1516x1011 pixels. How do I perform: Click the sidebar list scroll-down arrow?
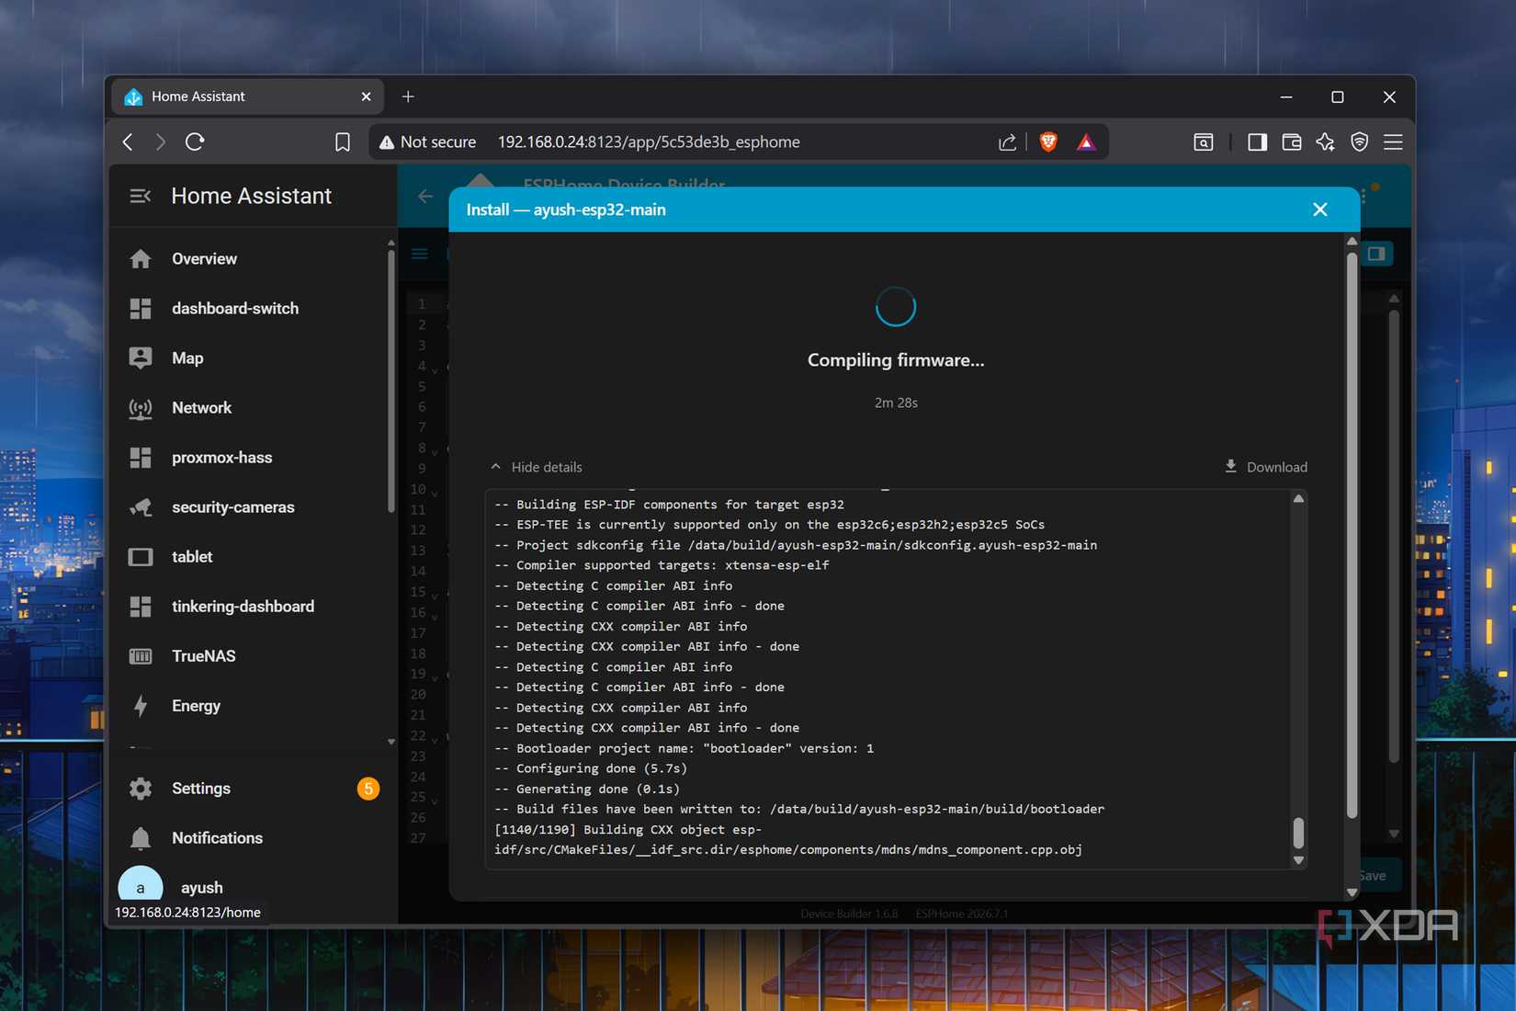[x=391, y=742]
